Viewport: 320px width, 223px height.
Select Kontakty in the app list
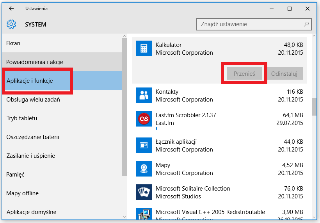click(x=220, y=95)
